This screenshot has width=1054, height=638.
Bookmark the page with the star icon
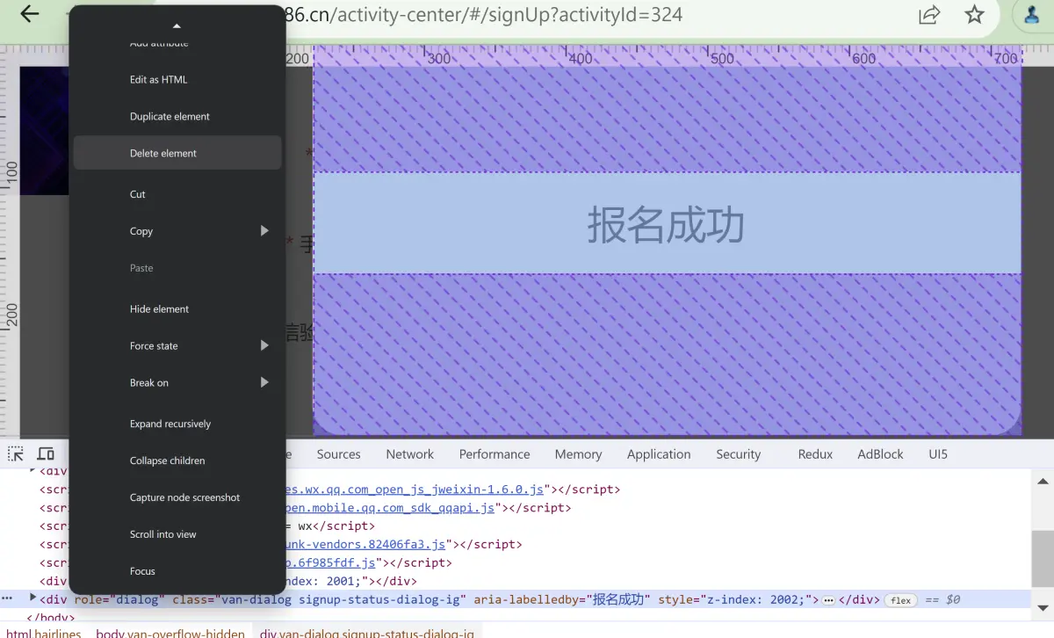click(975, 15)
